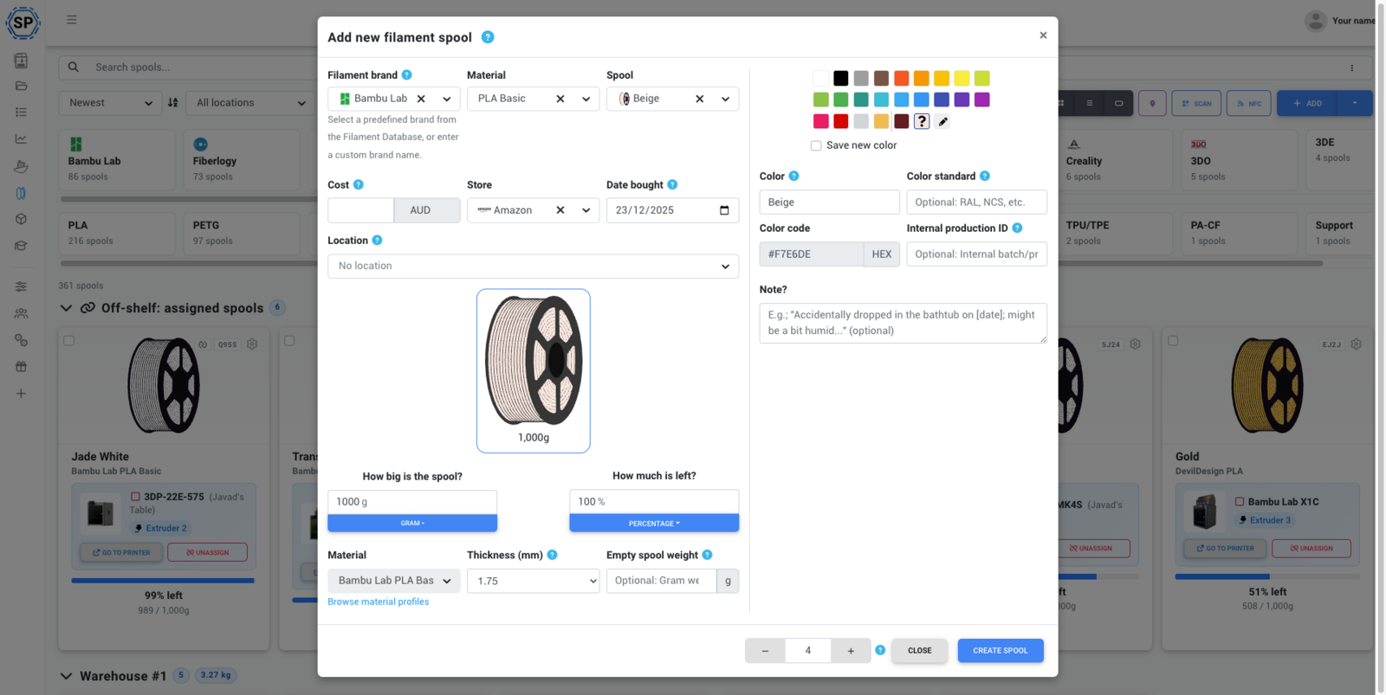Open the Newest sort dropdown
The height and width of the screenshot is (695, 1386).
click(110, 102)
